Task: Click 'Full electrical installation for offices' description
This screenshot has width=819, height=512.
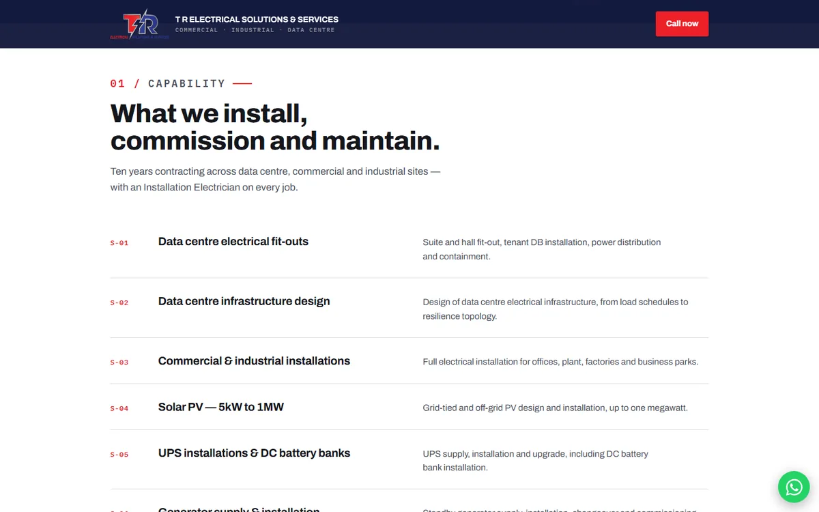Action: click(x=560, y=362)
